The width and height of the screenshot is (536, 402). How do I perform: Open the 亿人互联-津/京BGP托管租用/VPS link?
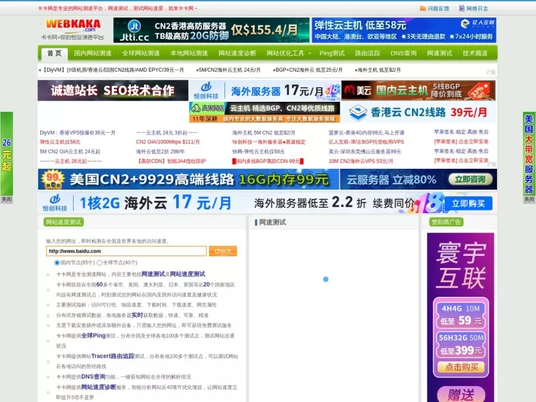pyautogui.click(x=366, y=142)
